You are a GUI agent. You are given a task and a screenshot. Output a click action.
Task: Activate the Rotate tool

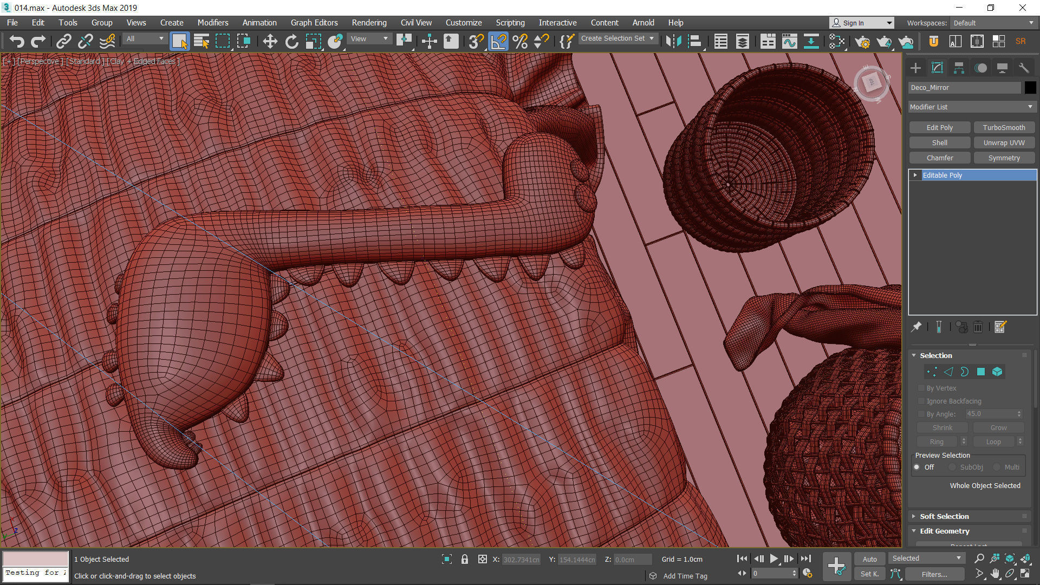pos(291,41)
